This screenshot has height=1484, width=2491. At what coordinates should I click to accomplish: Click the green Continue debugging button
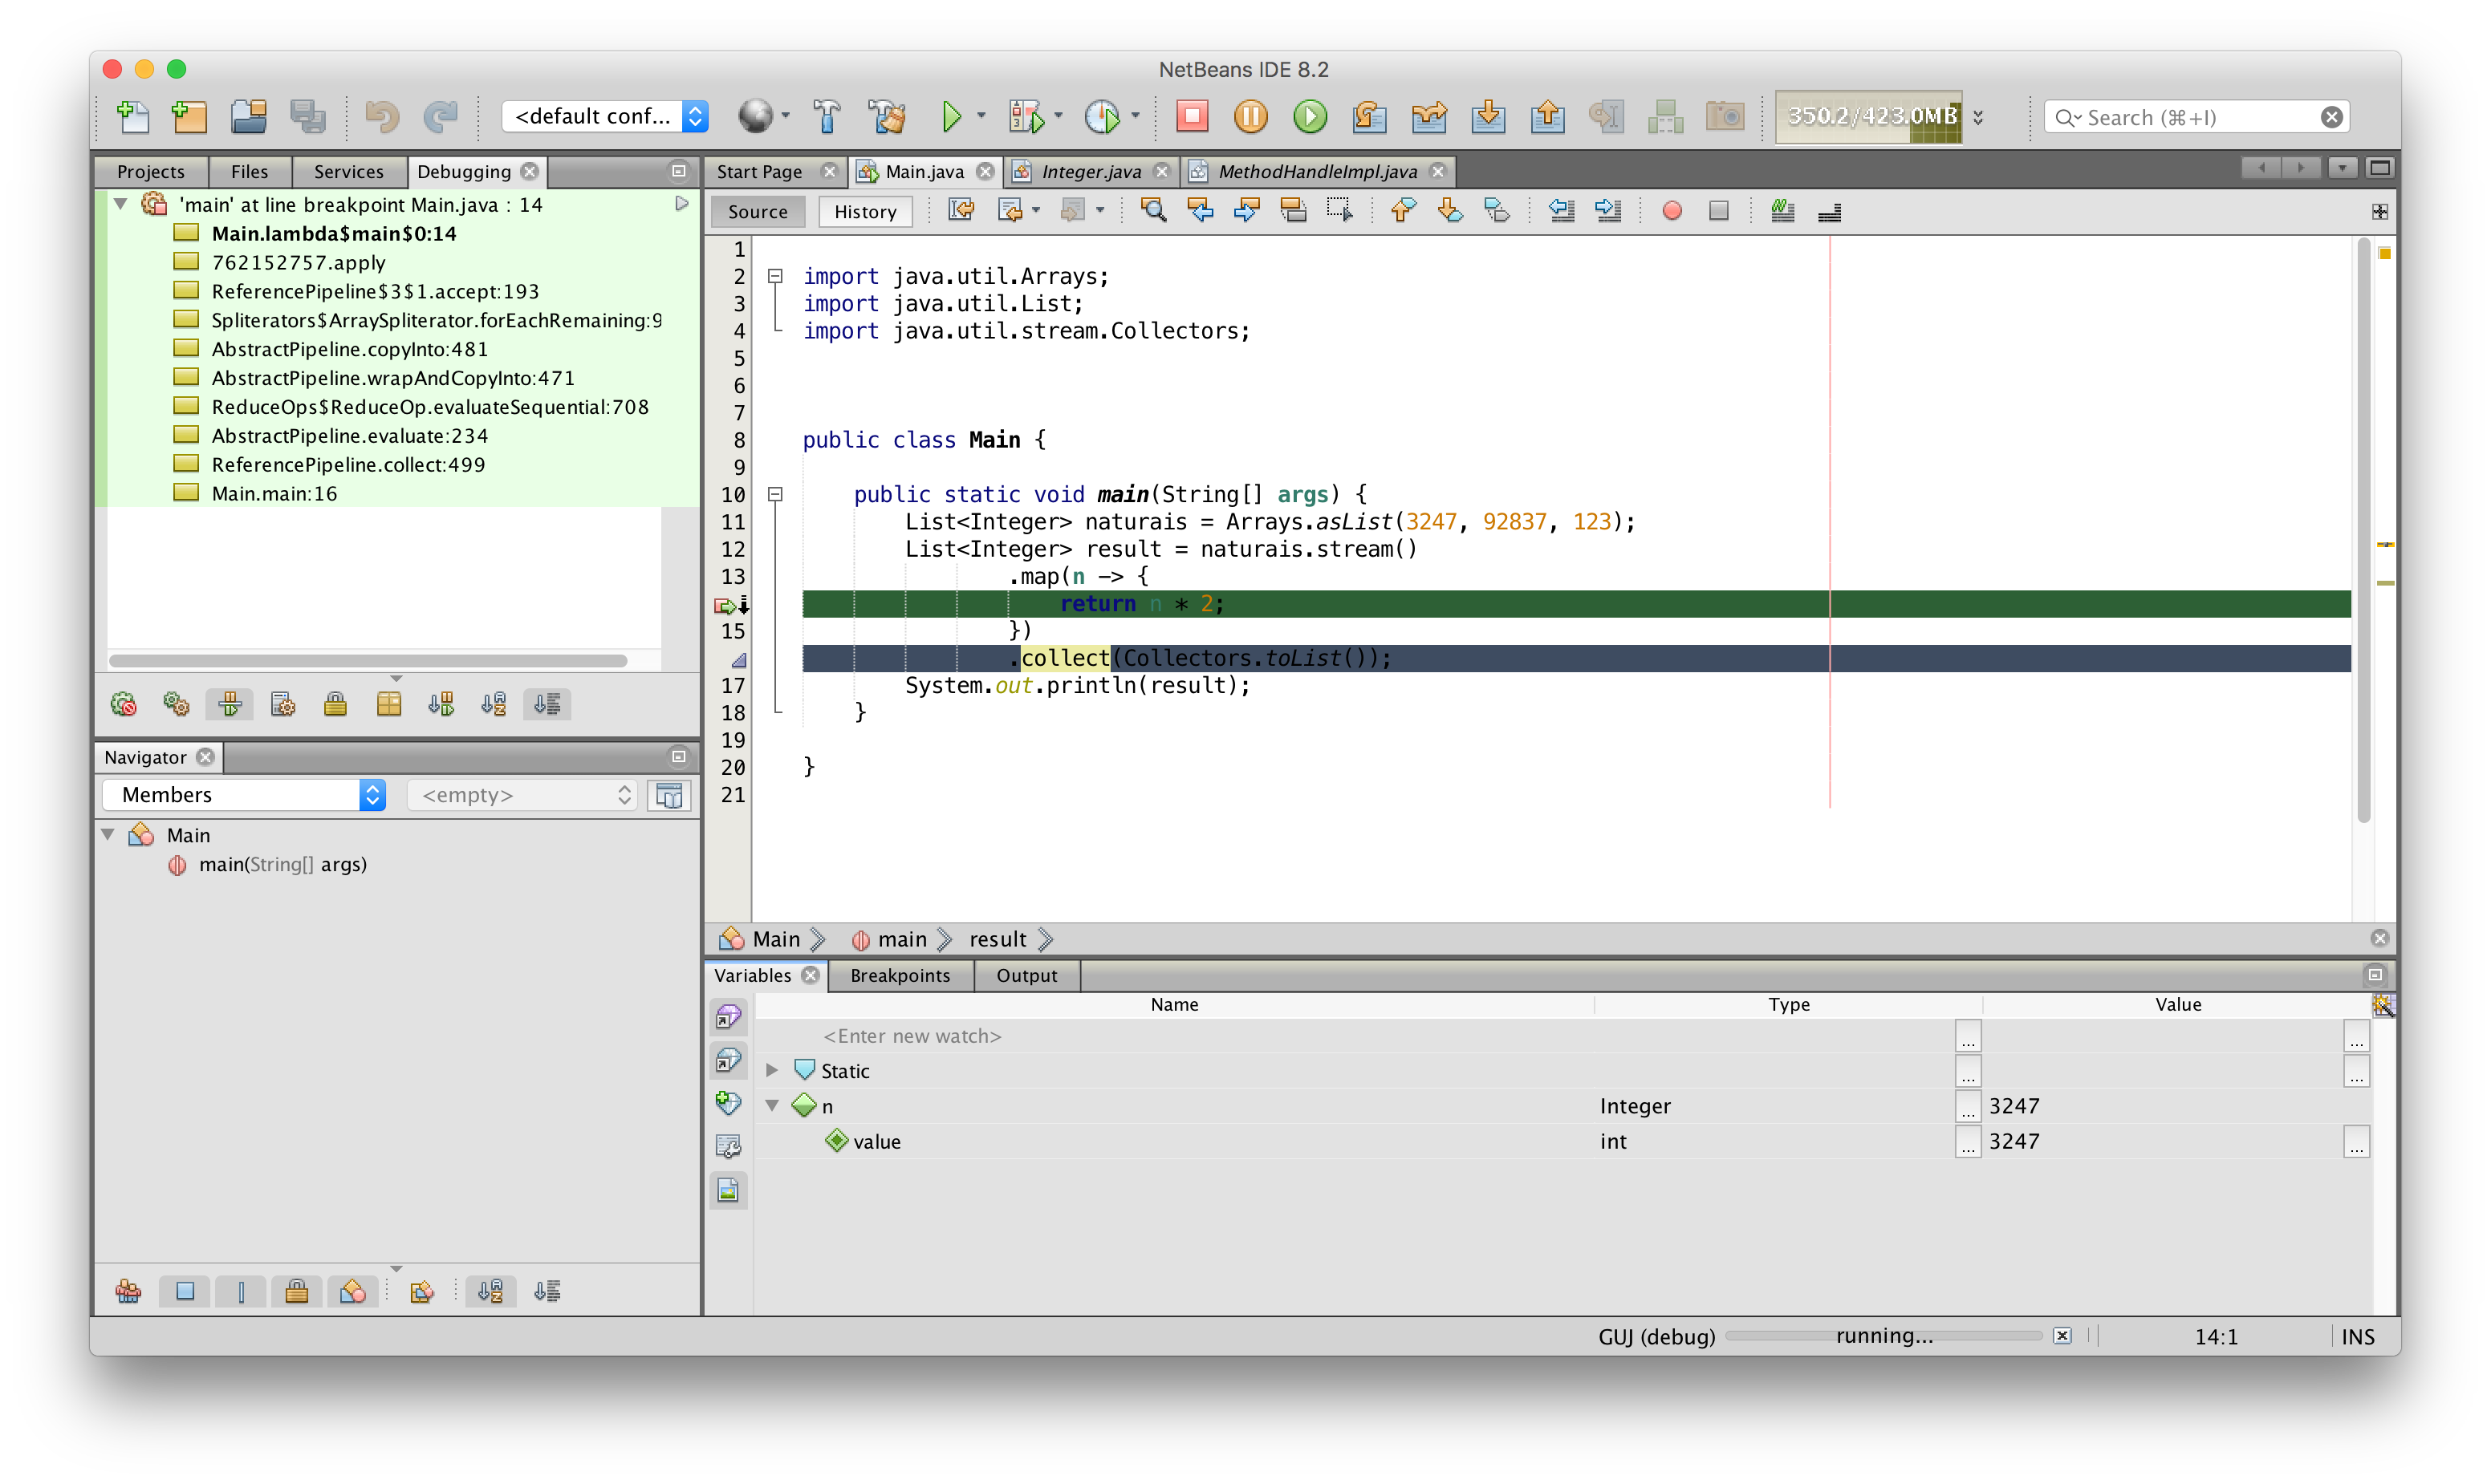point(1310,116)
